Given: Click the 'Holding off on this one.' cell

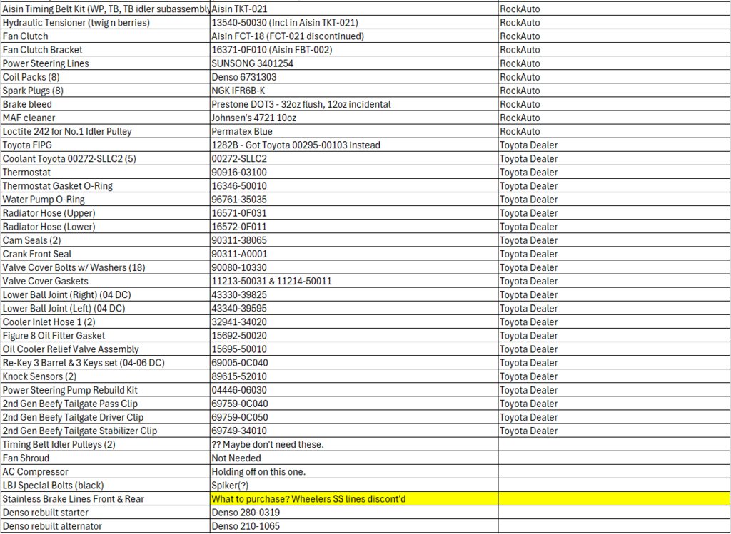Looking at the screenshot, I should coord(354,471).
